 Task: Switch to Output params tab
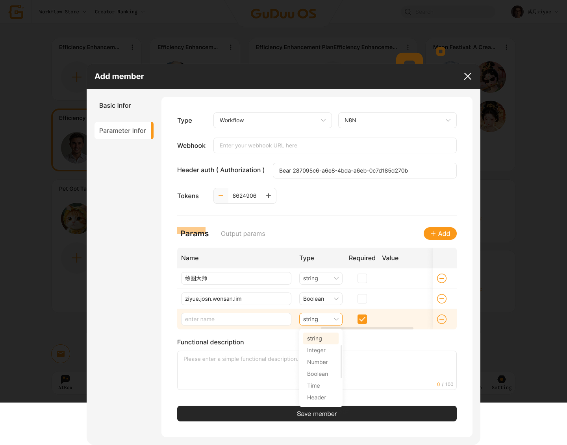[x=243, y=234]
